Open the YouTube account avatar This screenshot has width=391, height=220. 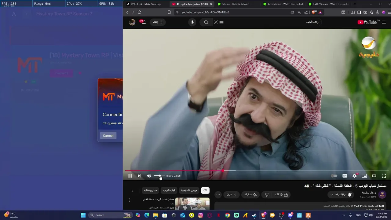coord(132,22)
